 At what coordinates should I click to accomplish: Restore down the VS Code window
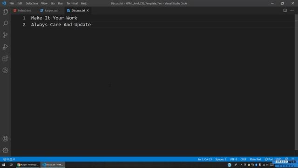283,3
